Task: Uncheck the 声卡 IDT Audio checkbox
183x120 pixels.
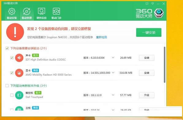Action: [12, 58]
